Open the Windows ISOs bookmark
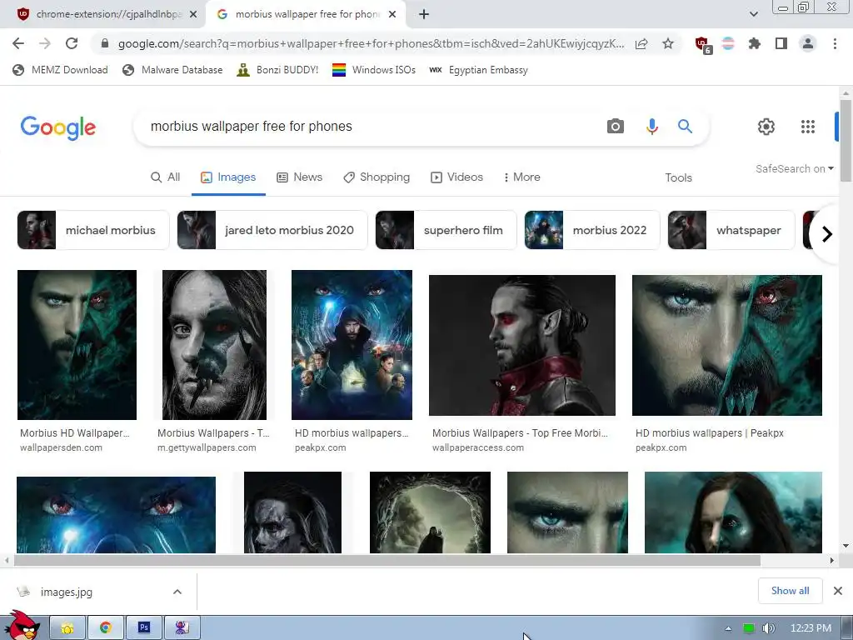The height and width of the screenshot is (640, 853). (374, 70)
